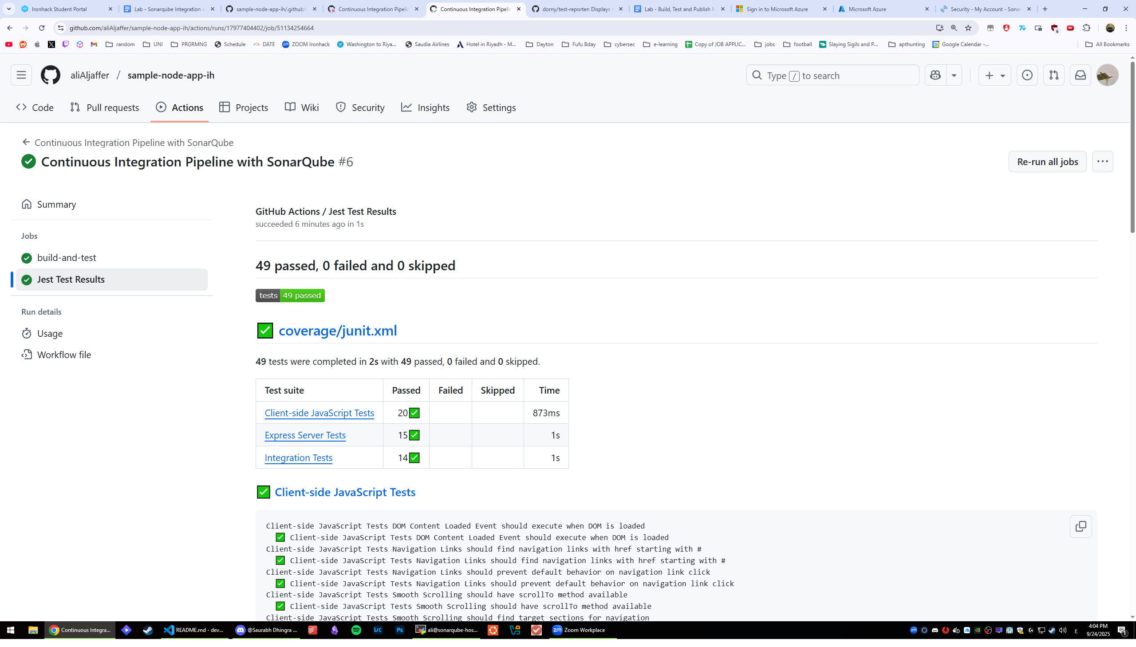Navigate back using the arrow above the run title
The height and width of the screenshot is (647, 1136).
click(25, 142)
